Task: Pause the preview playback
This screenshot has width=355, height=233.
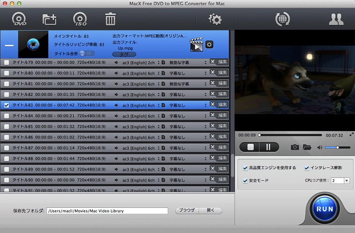Action: [x=268, y=147]
